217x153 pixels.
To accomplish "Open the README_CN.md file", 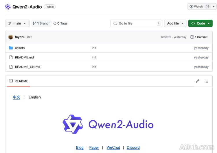I will [x=27, y=67].
